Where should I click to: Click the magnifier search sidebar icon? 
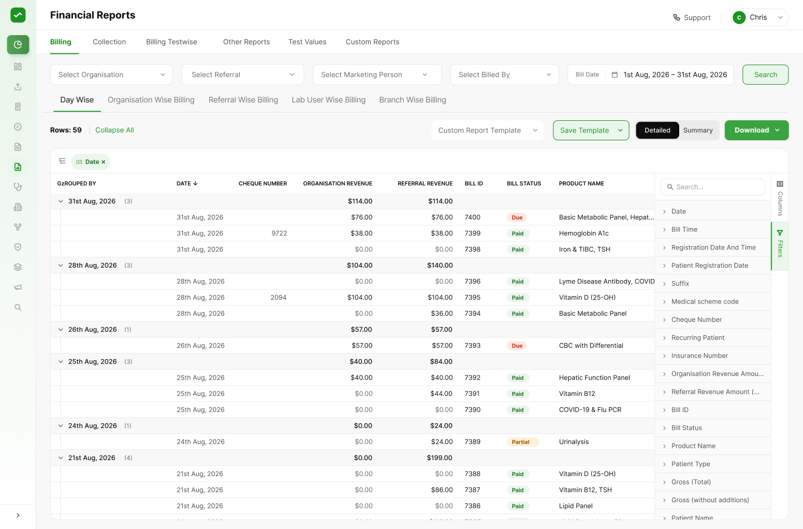(18, 307)
